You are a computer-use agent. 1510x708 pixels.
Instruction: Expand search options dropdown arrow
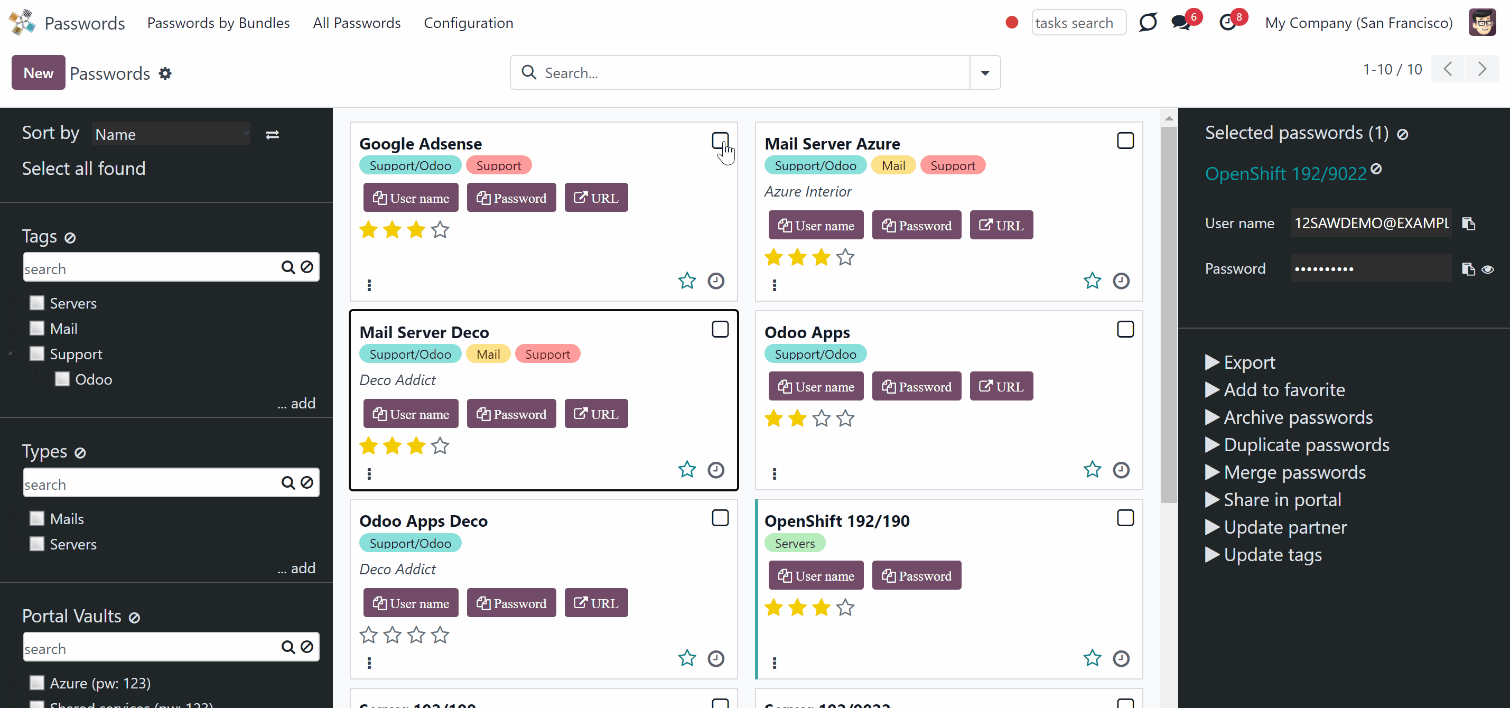(984, 73)
